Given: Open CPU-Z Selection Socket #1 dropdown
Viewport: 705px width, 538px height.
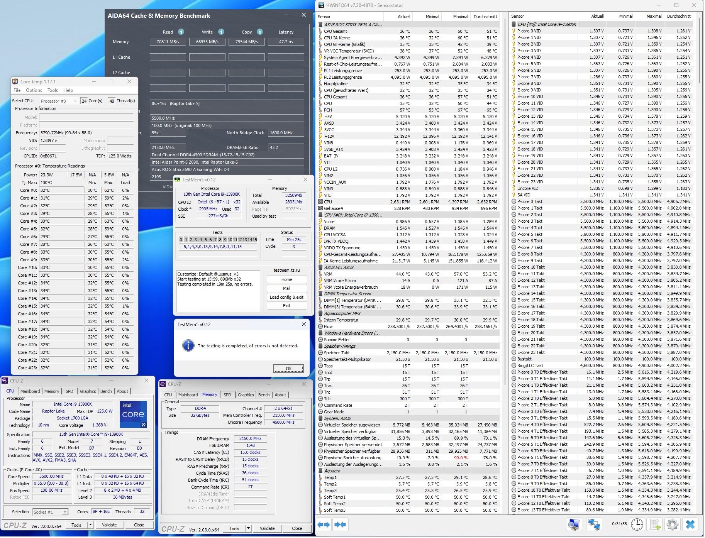Looking at the screenshot, I should [x=50, y=512].
